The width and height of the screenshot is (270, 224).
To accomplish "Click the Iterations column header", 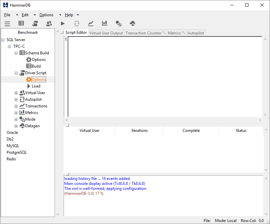I will tap(139, 131).
